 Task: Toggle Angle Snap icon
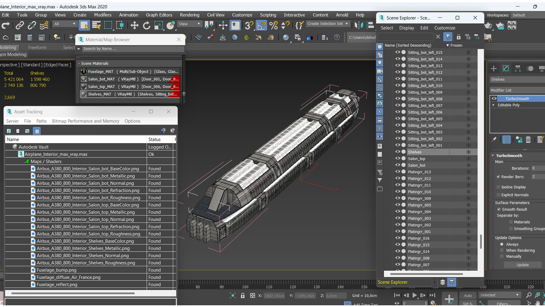261,25
